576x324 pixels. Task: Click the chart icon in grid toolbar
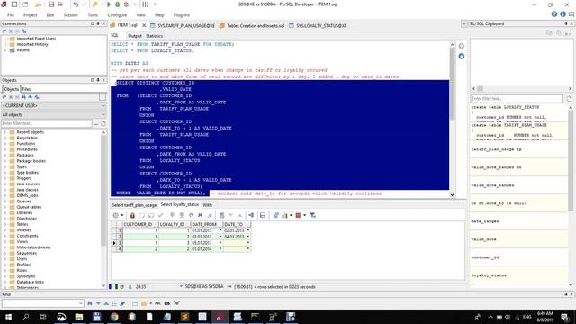pos(284,216)
